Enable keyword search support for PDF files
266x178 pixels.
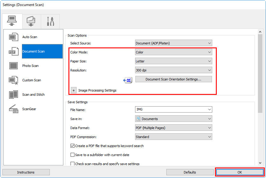(73, 146)
